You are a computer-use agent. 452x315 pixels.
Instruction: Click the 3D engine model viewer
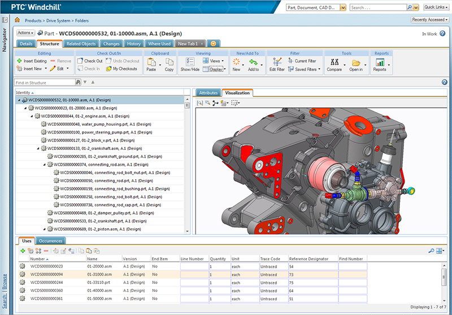321,171
